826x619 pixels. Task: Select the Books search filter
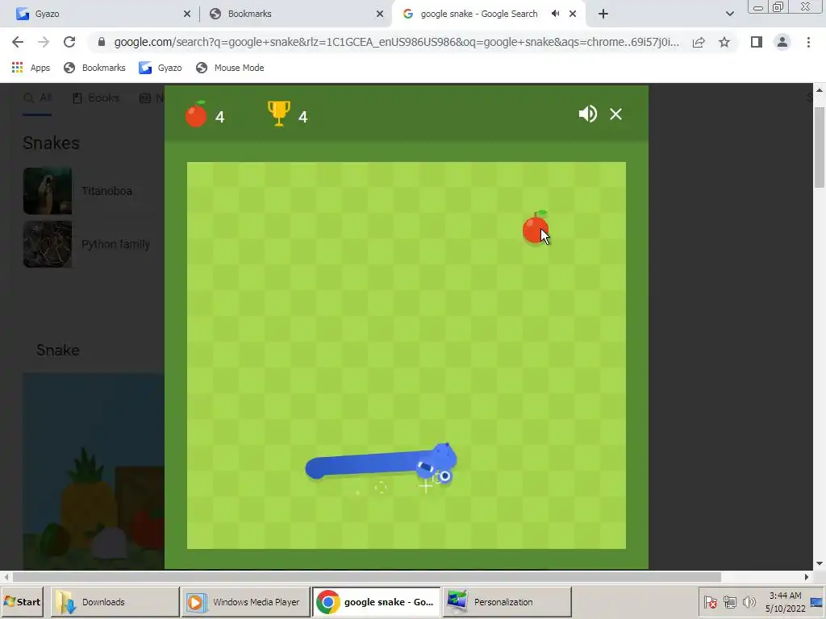[x=96, y=98]
